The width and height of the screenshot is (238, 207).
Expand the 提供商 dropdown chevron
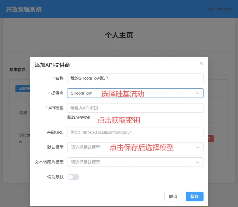tap(198, 93)
